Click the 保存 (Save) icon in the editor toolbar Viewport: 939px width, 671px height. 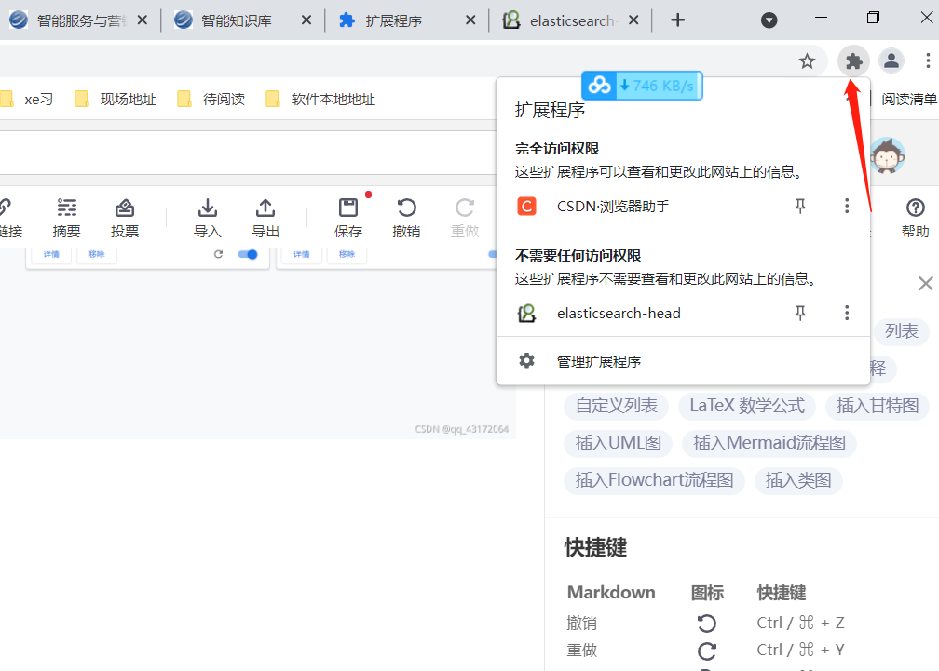point(347,216)
